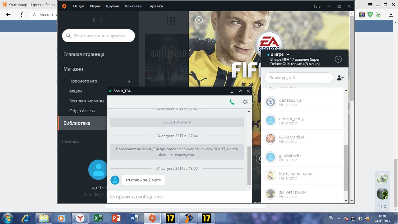Open Бесплатные игры in the sidebar
398x224 pixels.
87,101
